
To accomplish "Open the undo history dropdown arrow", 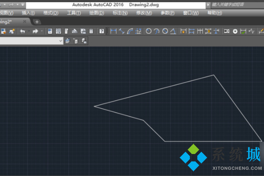I will (28, 31).
